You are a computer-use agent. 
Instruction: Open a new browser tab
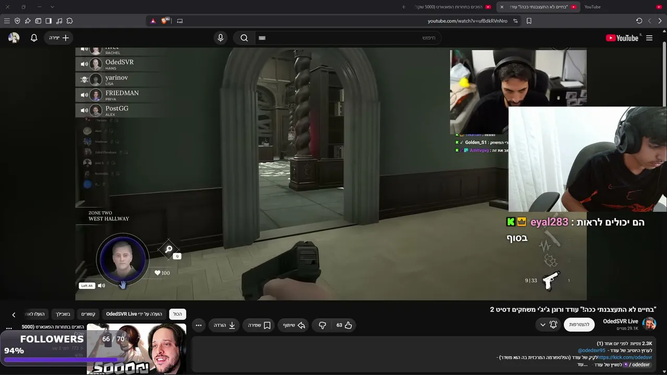(403, 7)
